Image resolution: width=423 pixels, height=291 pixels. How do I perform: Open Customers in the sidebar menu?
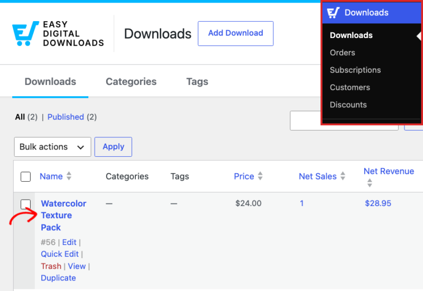pyautogui.click(x=350, y=87)
